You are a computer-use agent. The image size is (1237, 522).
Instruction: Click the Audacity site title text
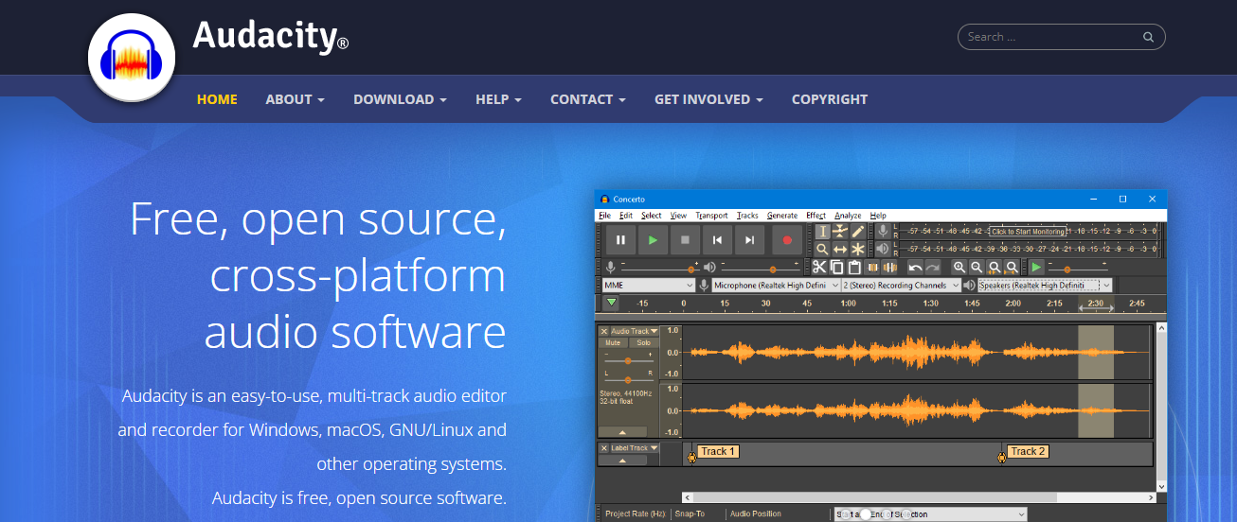(271, 37)
